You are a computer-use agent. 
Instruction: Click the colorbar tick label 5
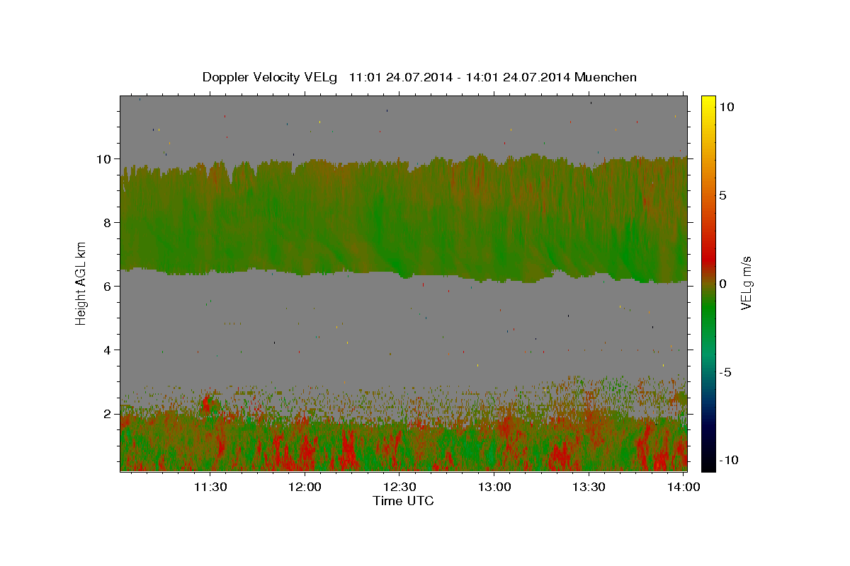[x=723, y=195]
